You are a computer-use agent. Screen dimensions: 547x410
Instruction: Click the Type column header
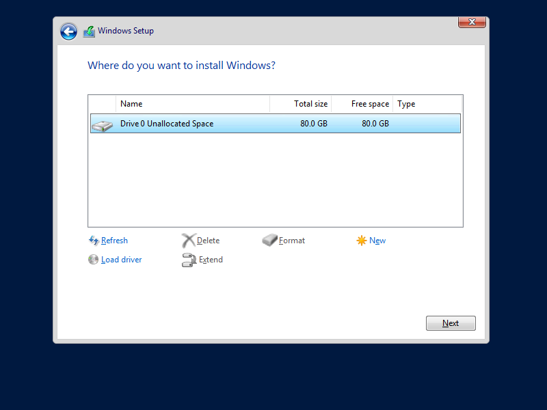click(427, 104)
